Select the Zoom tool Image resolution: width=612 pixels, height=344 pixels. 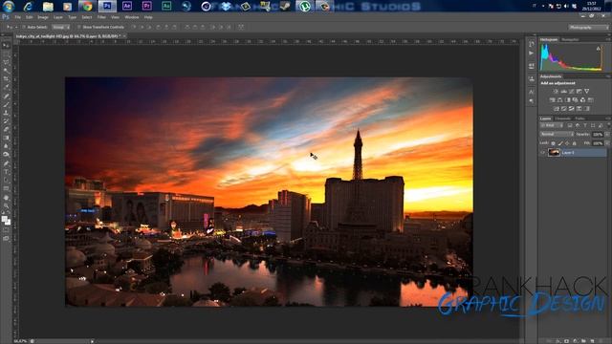[x=6, y=206]
